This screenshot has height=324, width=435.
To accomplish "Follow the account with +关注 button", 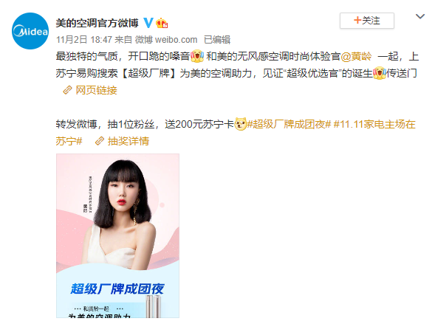I will click(x=367, y=21).
